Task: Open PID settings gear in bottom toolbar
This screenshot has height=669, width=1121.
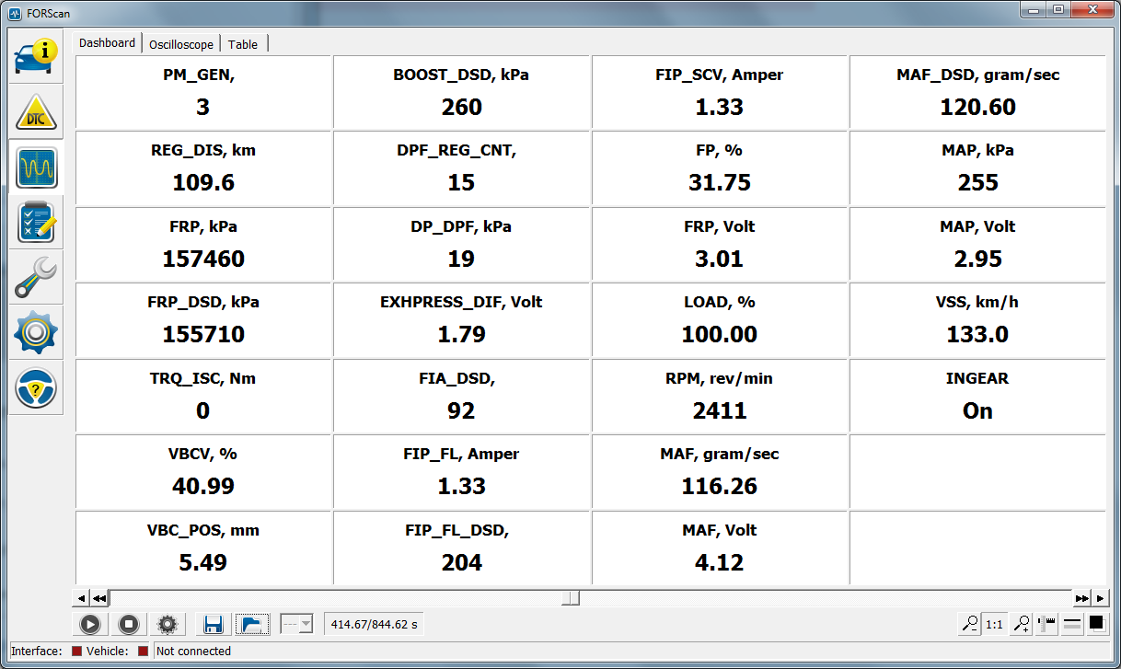Action: coord(167,625)
